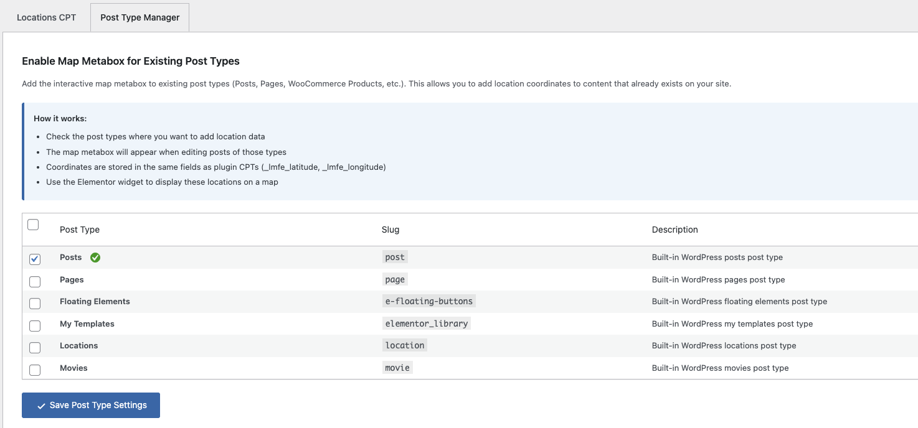Toggle the select-all checkbox in table header
This screenshot has height=428, width=918.
click(x=33, y=225)
